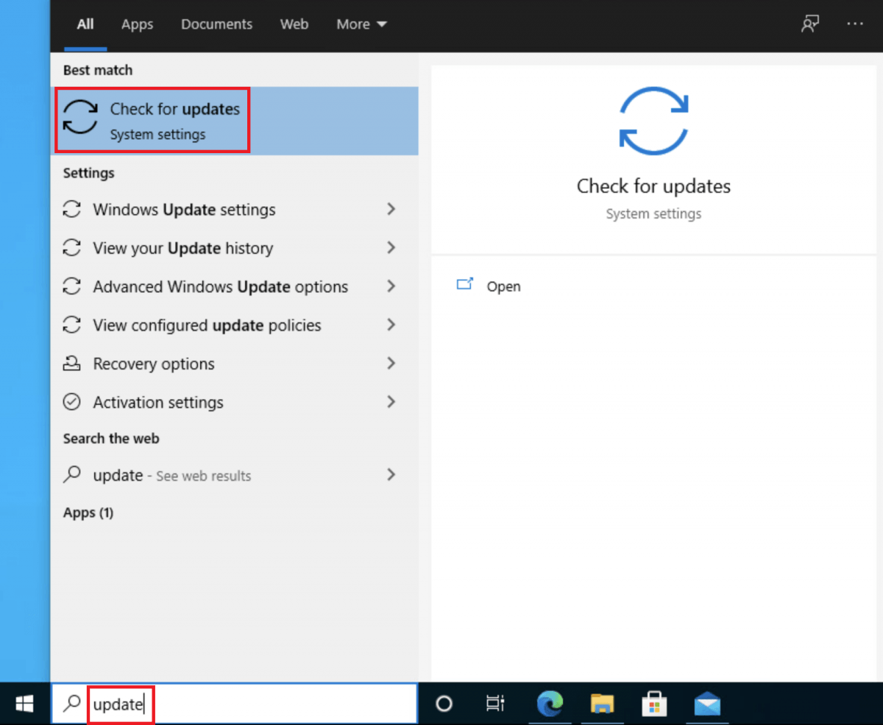
Task: Open Microsoft Edge from the taskbar
Action: [x=550, y=704]
